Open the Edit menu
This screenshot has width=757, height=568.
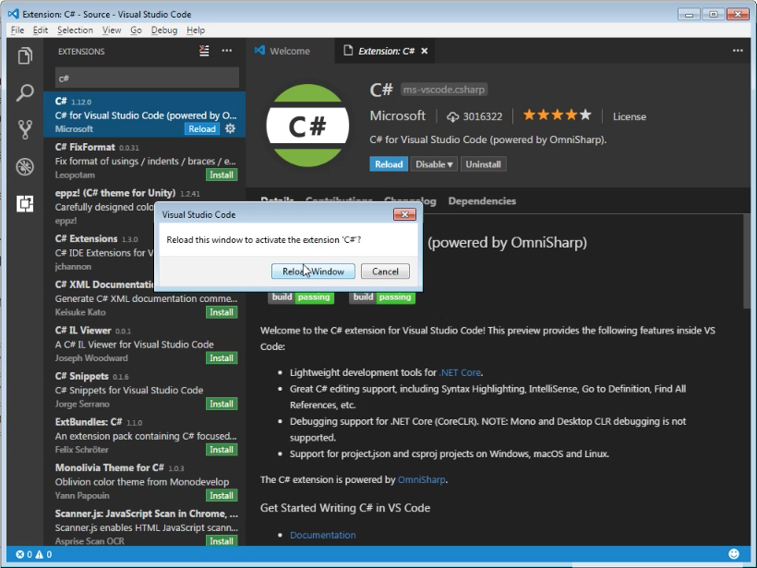[x=41, y=30]
